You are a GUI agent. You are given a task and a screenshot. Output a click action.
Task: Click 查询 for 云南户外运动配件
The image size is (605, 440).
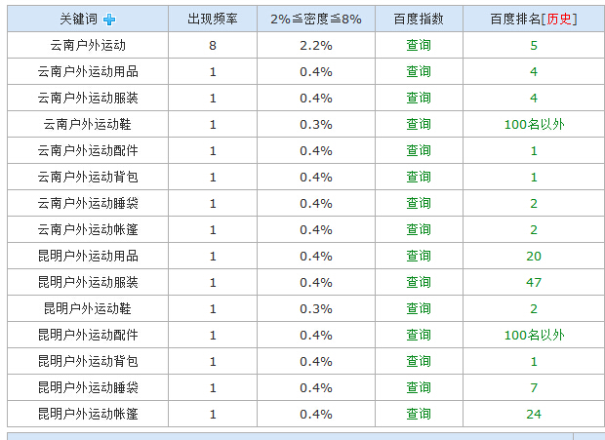(419, 151)
